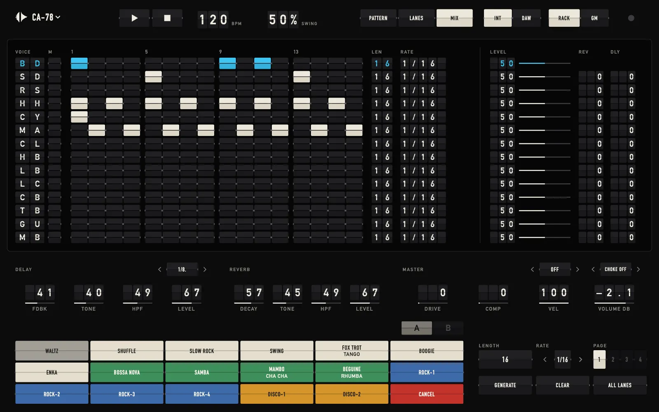Click next arrow beside CHOKE OFF

coord(638,269)
